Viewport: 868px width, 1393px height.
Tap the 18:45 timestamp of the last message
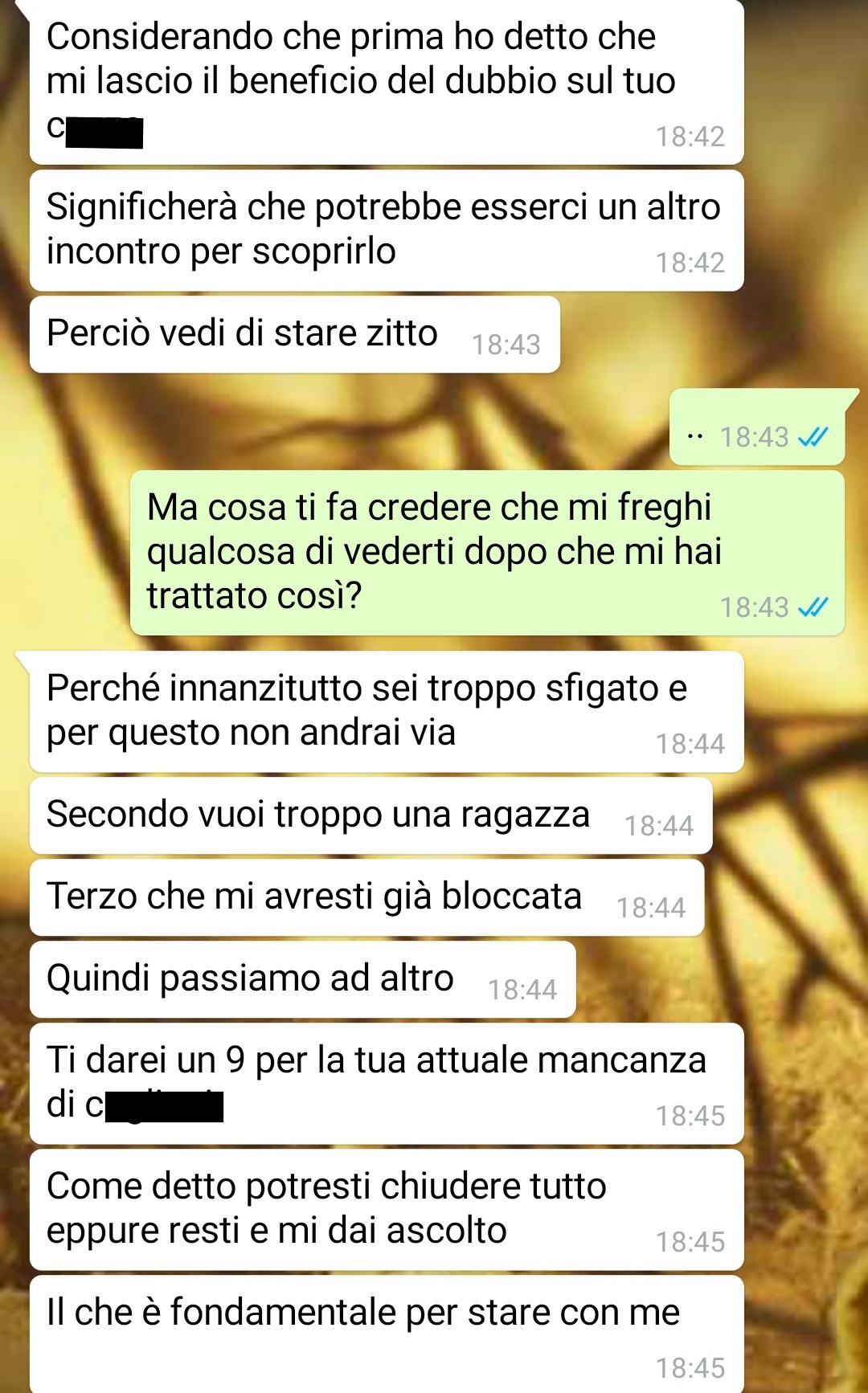690,1368
